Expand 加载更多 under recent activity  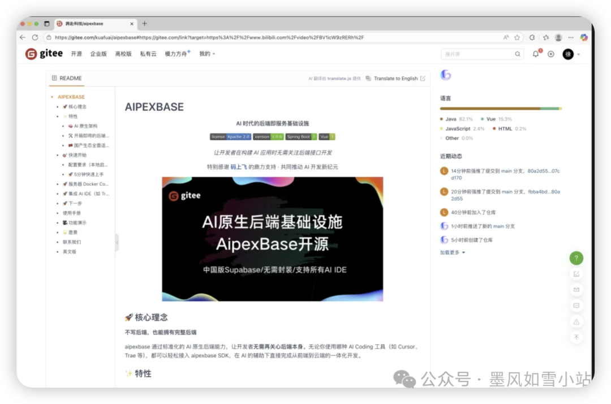[449, 252]
